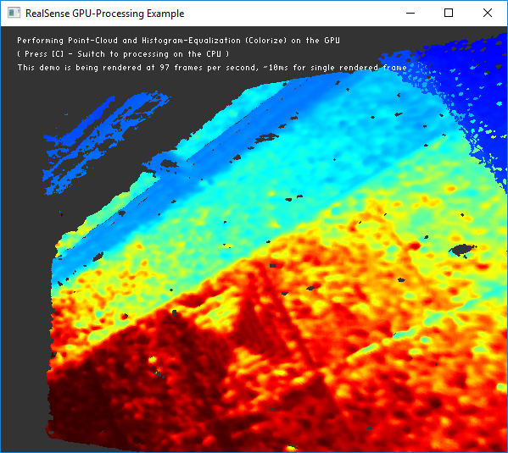Click the window title 'RealSense GPU-Processing Example'
Viewport: 508px width, 453px height.
pos(104,14)
